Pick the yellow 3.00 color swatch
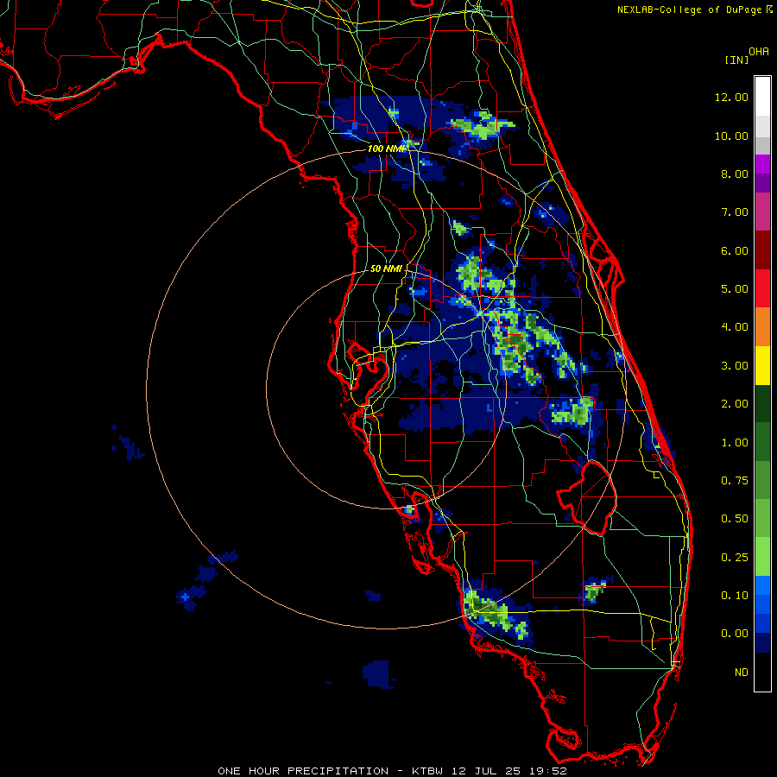Screen dimensions: 777x777 click(x=762, y=365)
